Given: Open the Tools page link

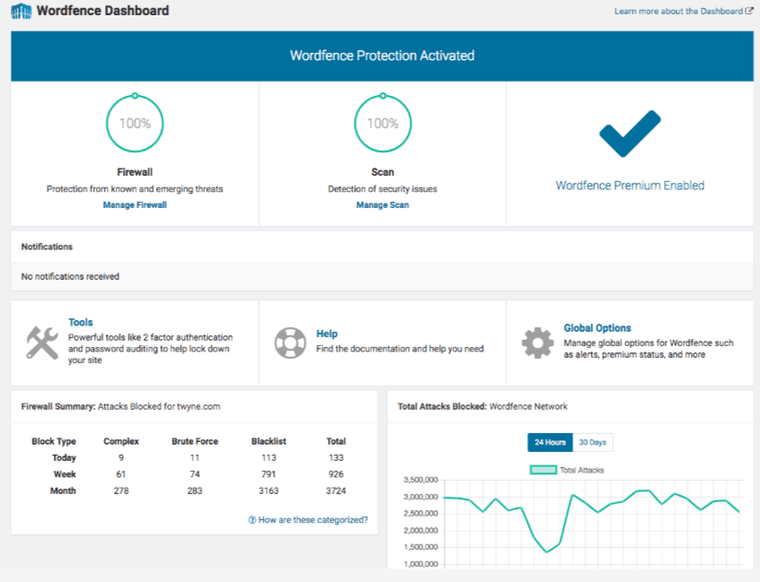Looking at the screenshot, I should click(x=81, y=322).
